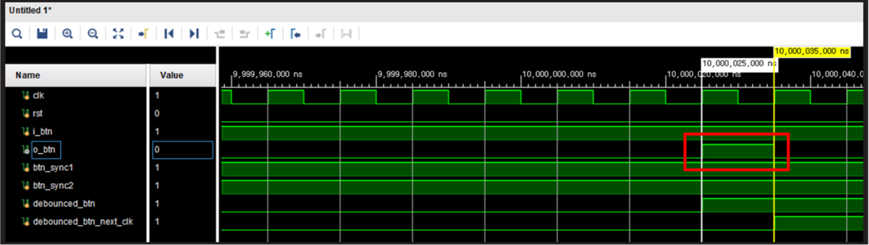Click the Go to Cursor icon
This screenshot has height=245, width=869.
pos(143,34)
